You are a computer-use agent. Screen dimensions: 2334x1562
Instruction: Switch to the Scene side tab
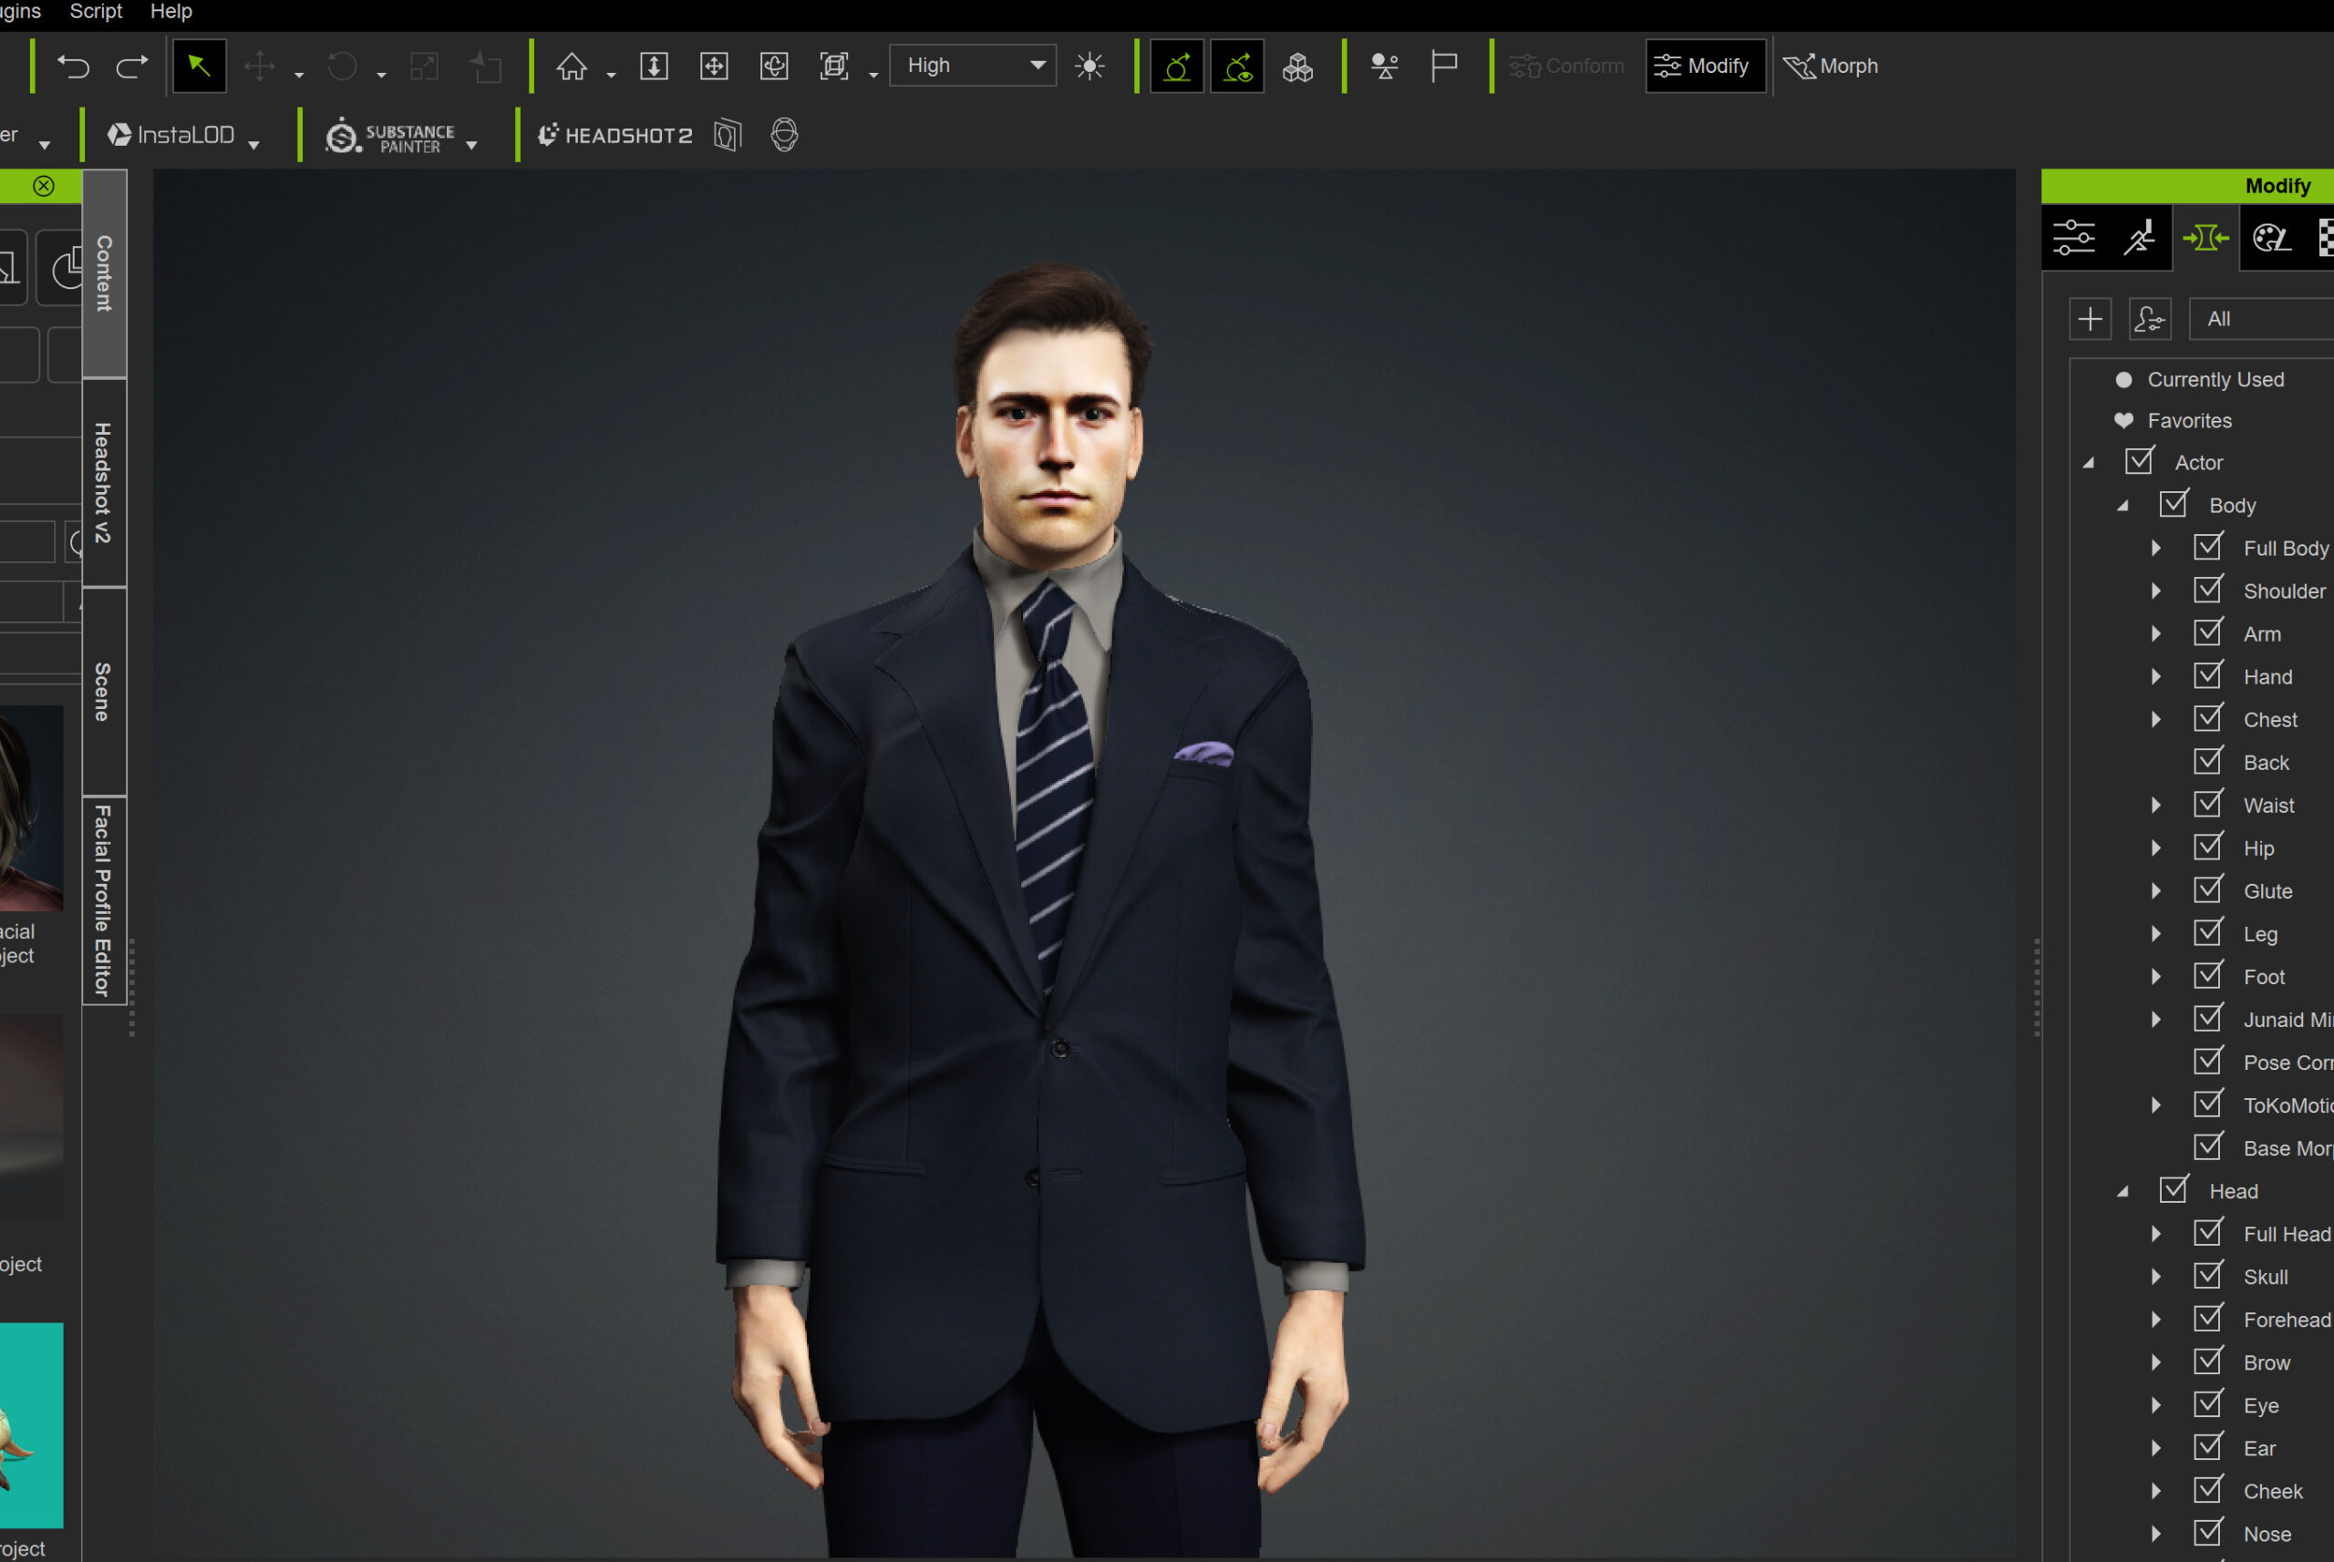103,692
